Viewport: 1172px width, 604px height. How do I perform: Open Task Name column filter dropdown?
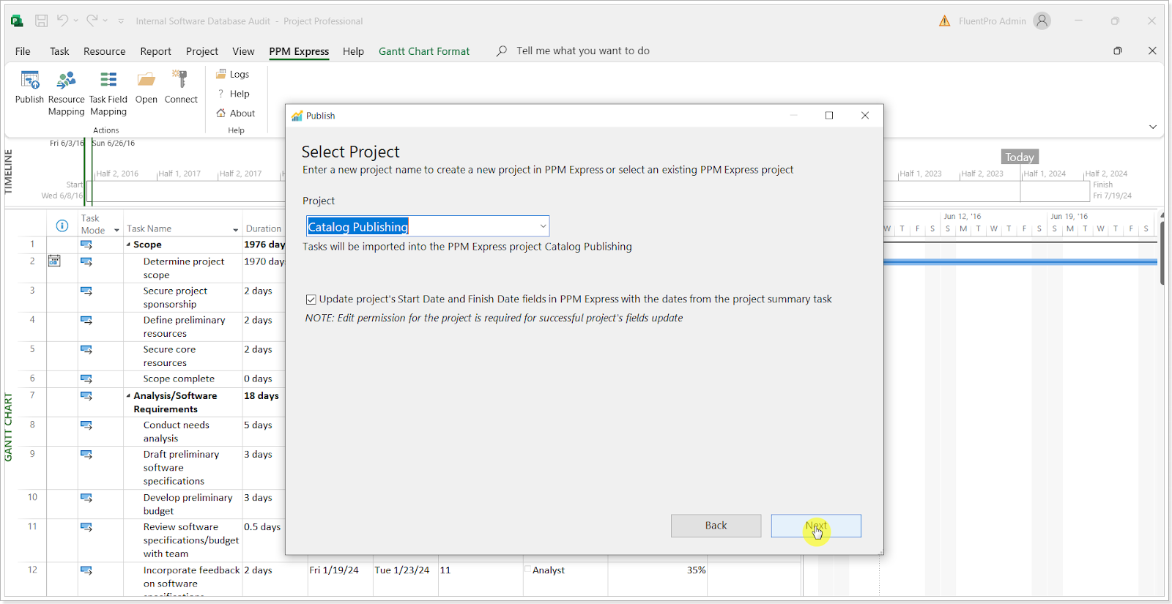pyautogui.click(x=236, y=230)
